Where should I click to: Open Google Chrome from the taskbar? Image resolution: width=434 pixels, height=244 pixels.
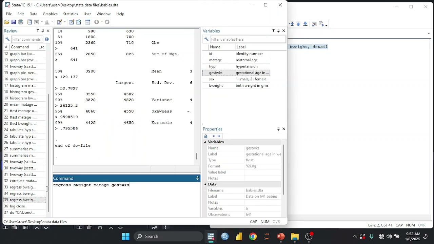(x=253, y=237)
